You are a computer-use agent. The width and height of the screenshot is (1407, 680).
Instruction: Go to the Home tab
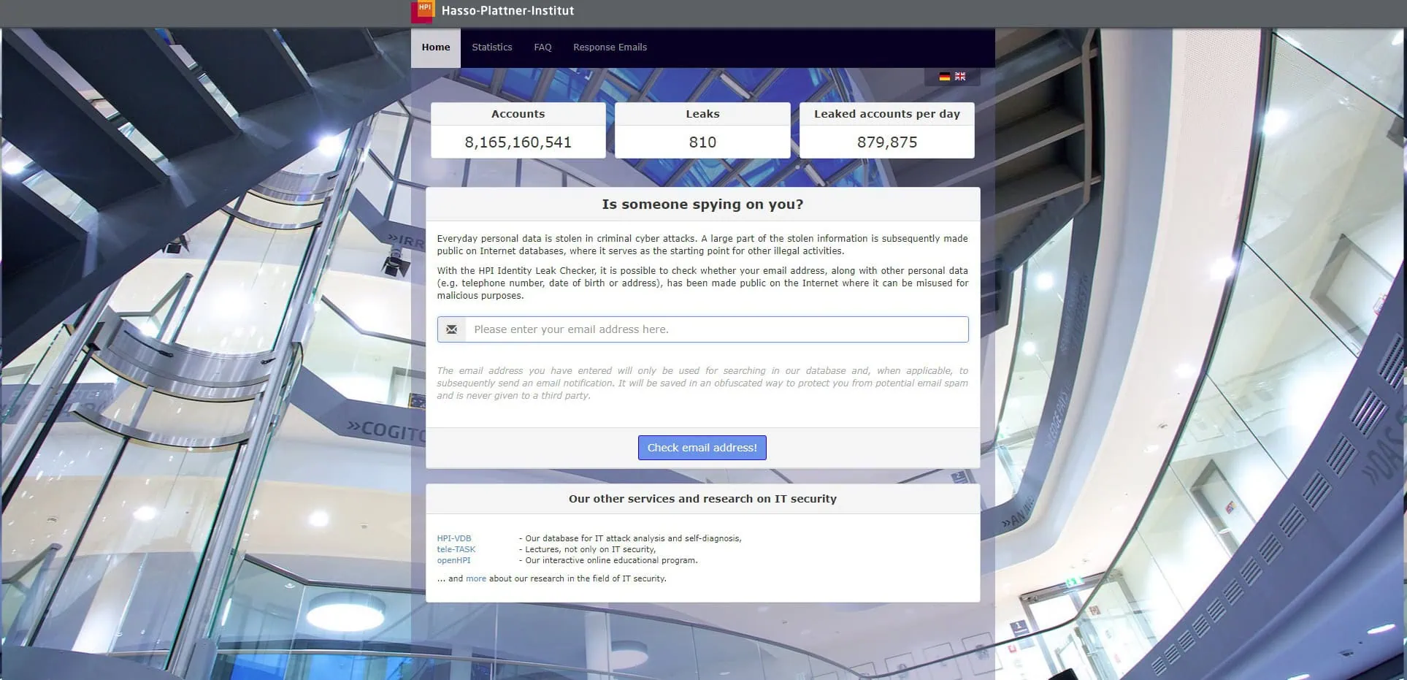435,47
